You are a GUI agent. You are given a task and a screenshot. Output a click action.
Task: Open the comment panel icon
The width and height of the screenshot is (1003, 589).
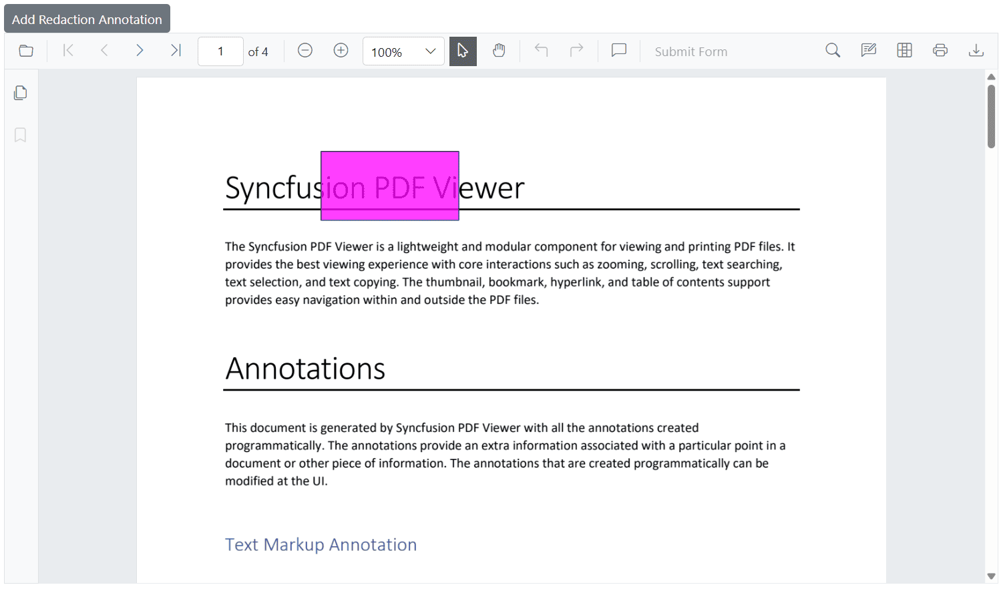pyautogui.click(x=618, y=50)
